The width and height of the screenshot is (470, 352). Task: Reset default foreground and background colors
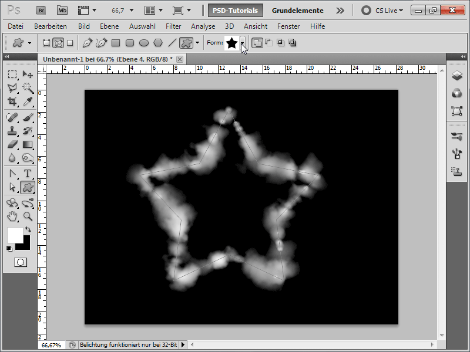pyautogui.click(x=9, y=248)
